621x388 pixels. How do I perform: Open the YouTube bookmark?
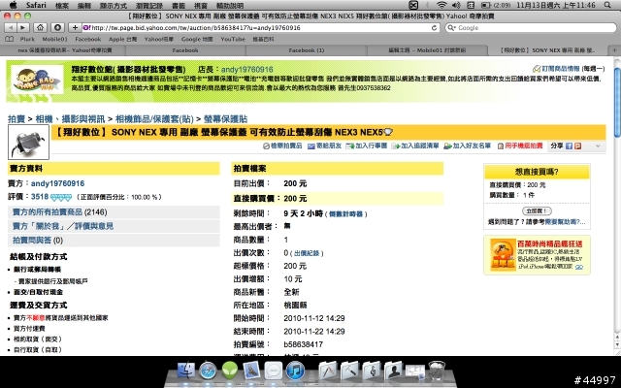point(233,39)
